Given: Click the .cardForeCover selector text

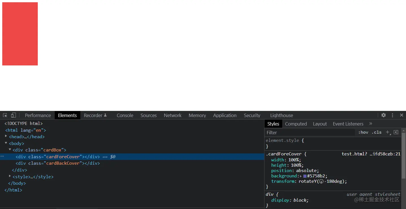Looking at the screenshot, I should click(x=284, y=154).
